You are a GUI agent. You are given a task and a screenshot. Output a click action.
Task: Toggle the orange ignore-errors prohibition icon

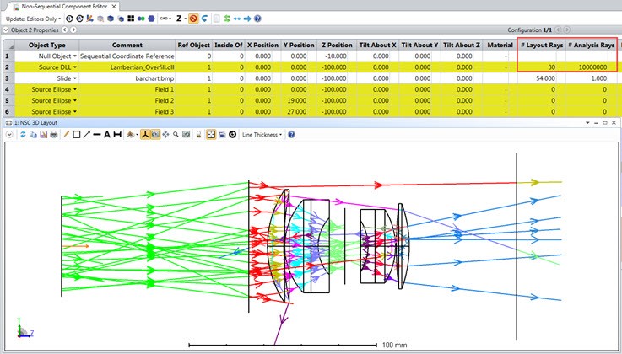[193, 19]
